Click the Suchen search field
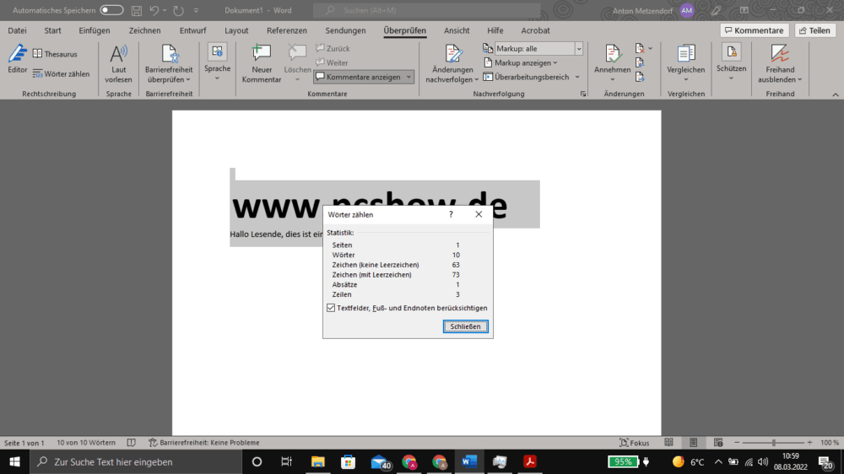This screenshot has height=474, width=844. 427,10
